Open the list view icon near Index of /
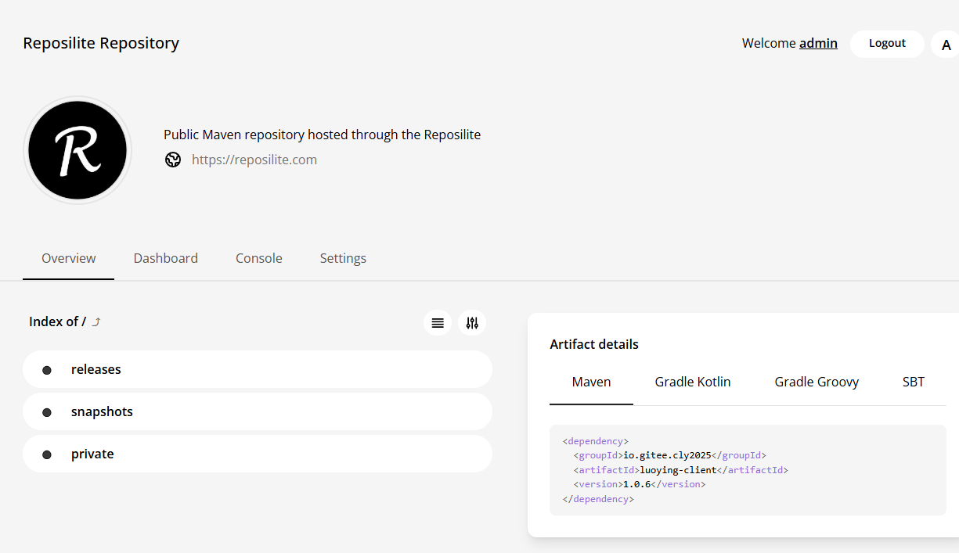 click(437, 322)
